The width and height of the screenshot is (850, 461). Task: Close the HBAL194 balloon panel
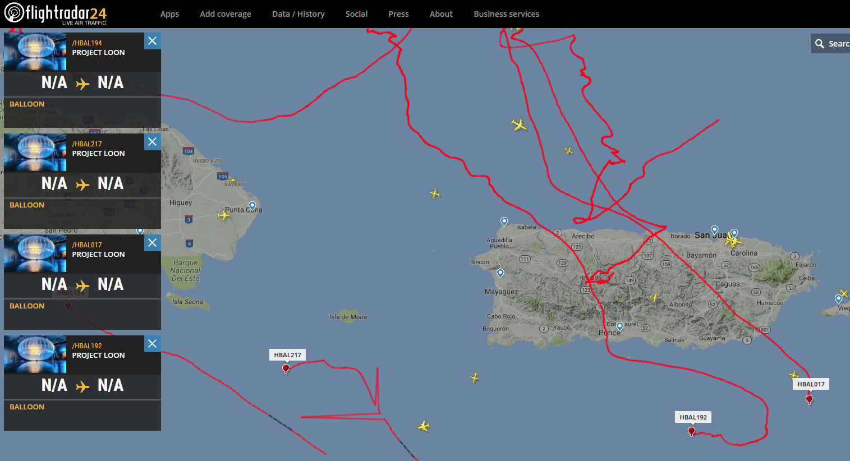coord(153,41)
